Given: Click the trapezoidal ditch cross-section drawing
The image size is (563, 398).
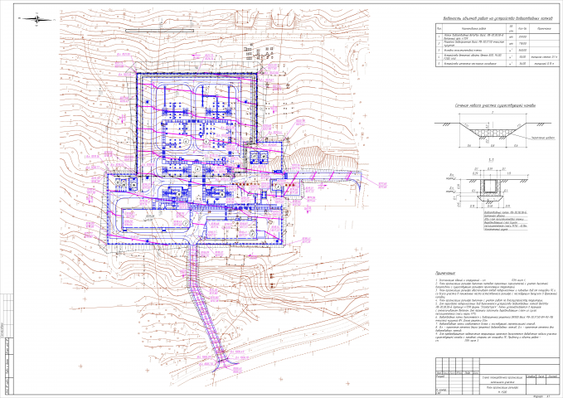Looking at the screenshot, I should (493, 130).
